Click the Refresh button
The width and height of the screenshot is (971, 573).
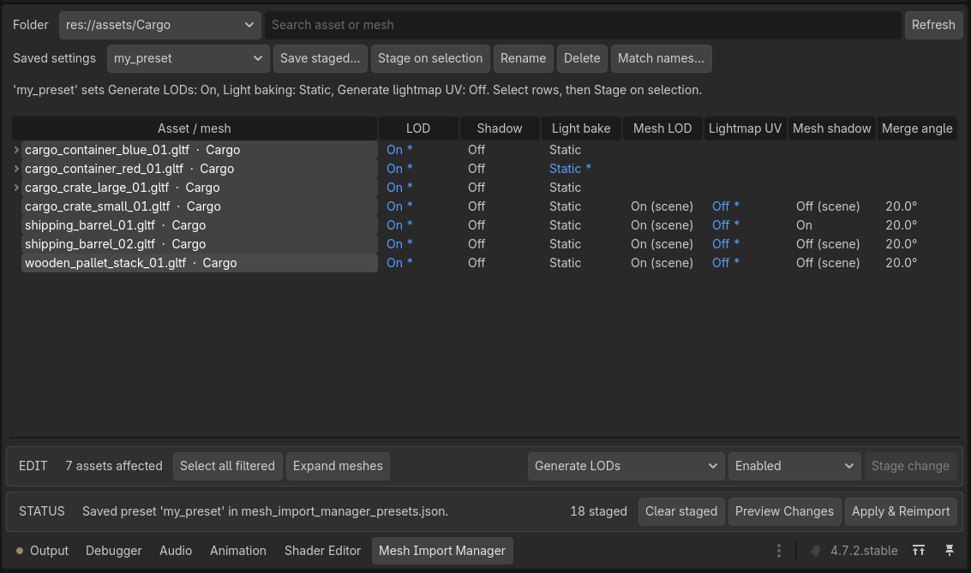[x=933, y=25]
